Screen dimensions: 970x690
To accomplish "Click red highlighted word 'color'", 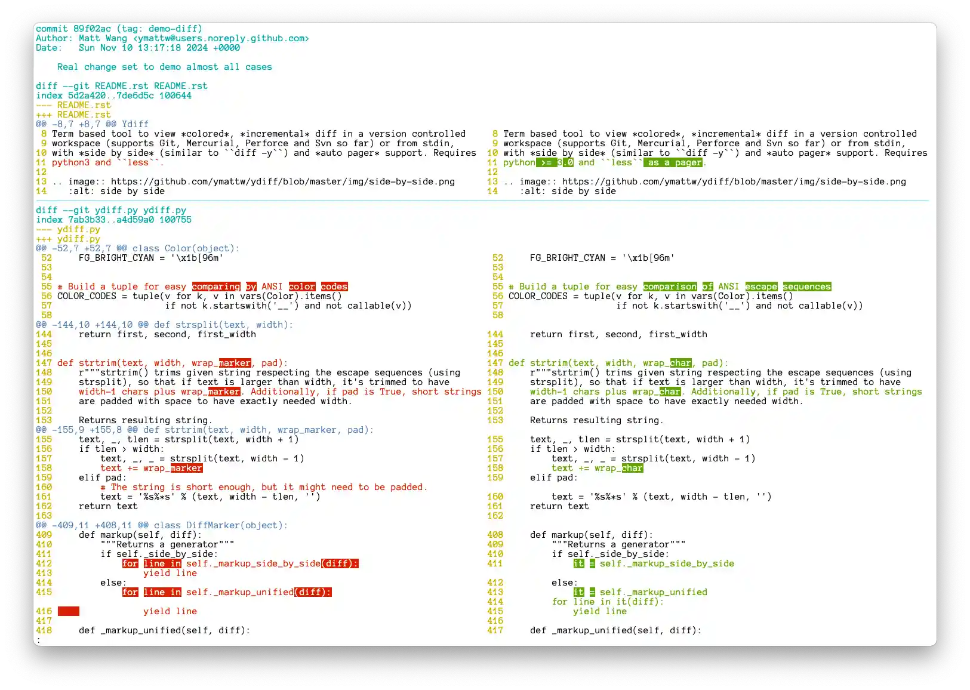I will [302, 287].
